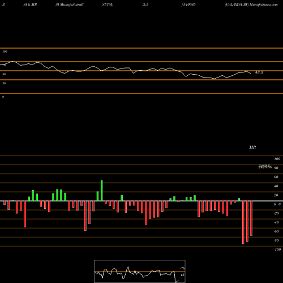Click MR axis label '60'

tap(276, 177)
